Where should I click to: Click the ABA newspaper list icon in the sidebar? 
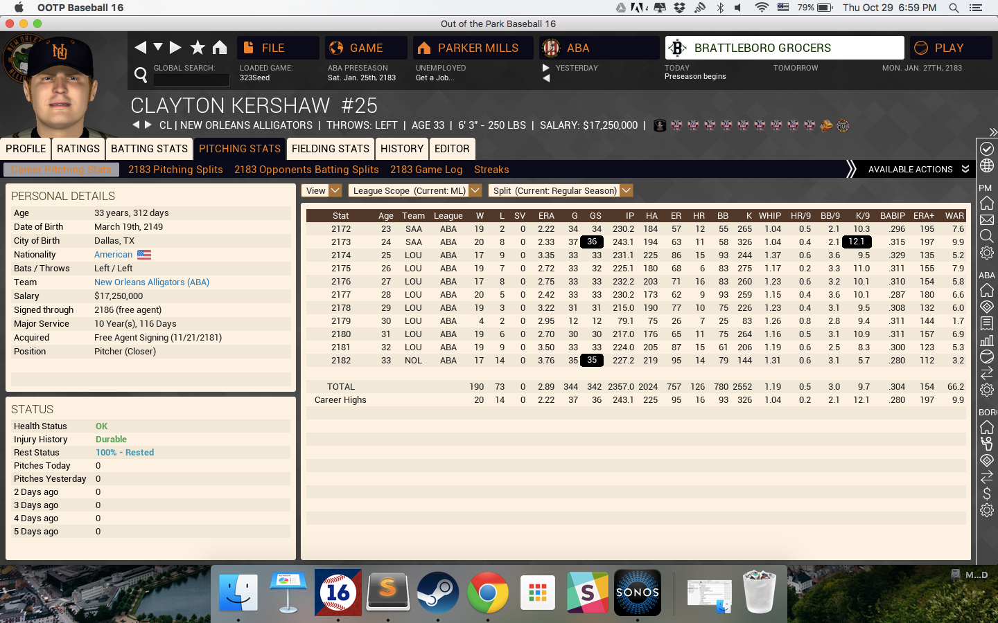pyautogui.click(x=987, y=323)
